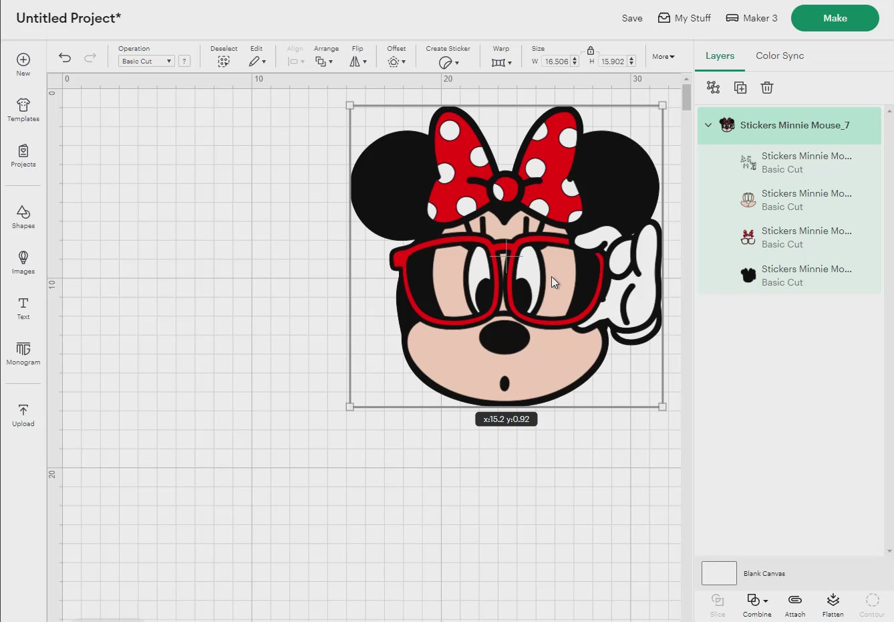Click the Contour tool
Screen dimensions: 894x622
[x=872, y=605]
